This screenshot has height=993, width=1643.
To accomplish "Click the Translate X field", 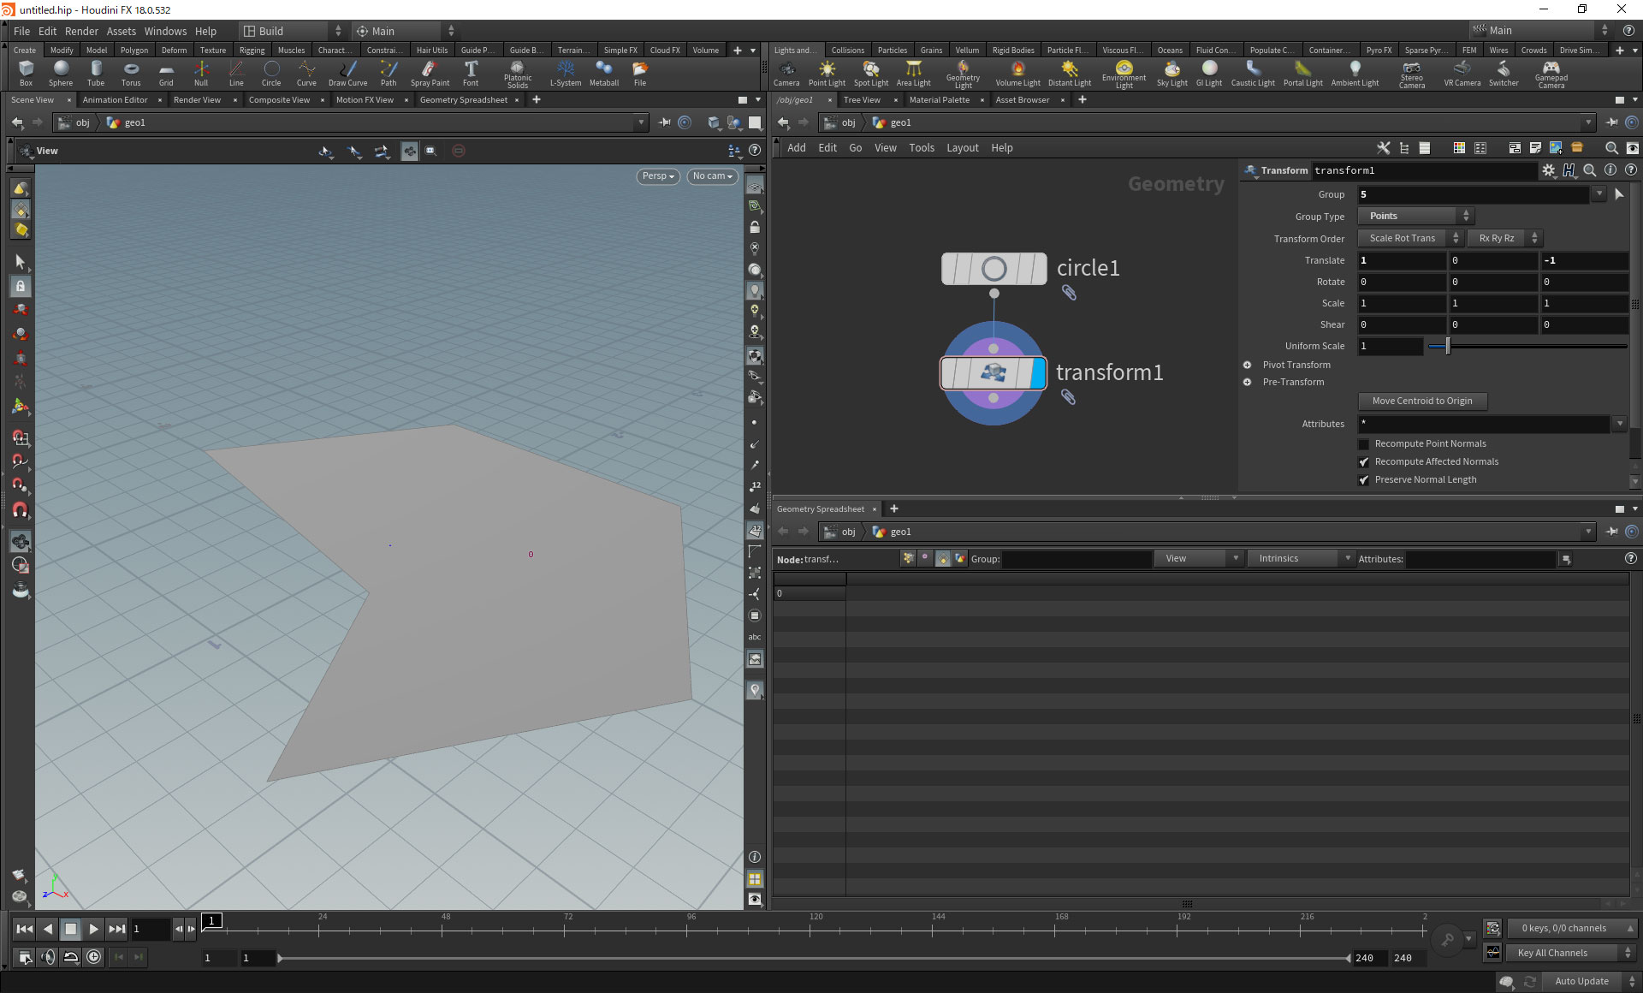I will tap(1402, 260).
